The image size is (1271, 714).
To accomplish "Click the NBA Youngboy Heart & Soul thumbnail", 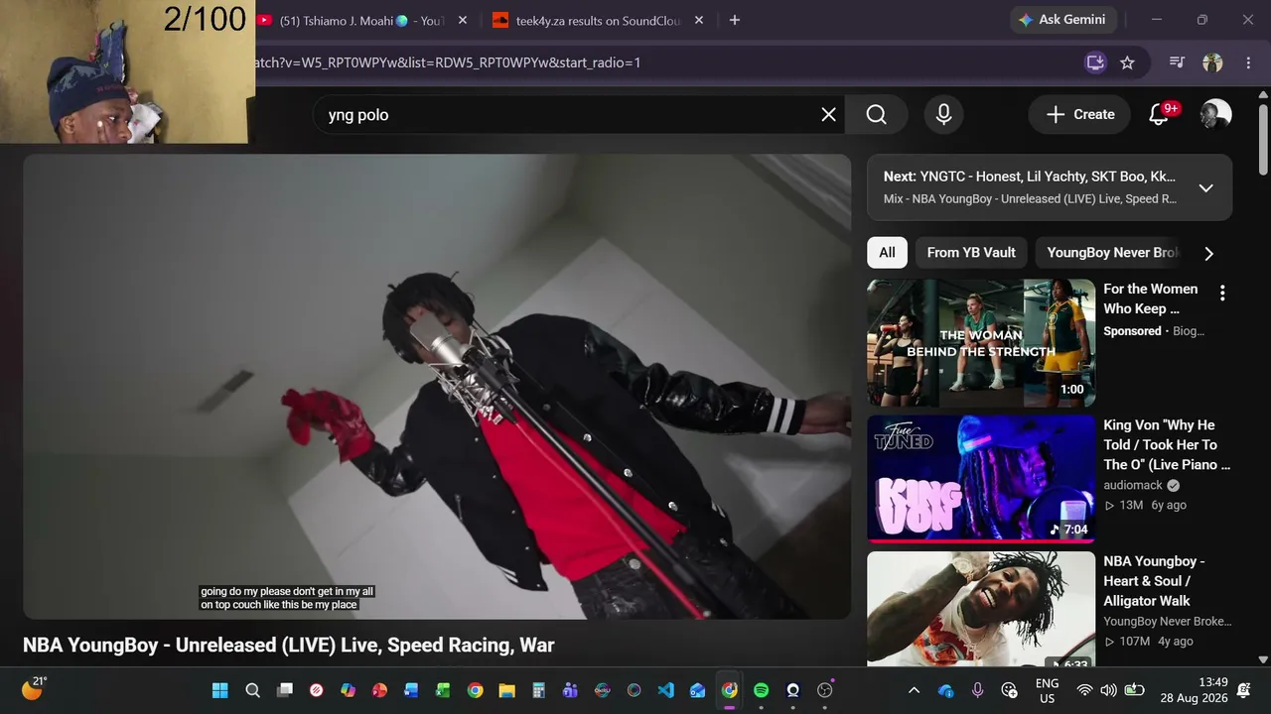I will pyautogui.click(x=981, y=608).
